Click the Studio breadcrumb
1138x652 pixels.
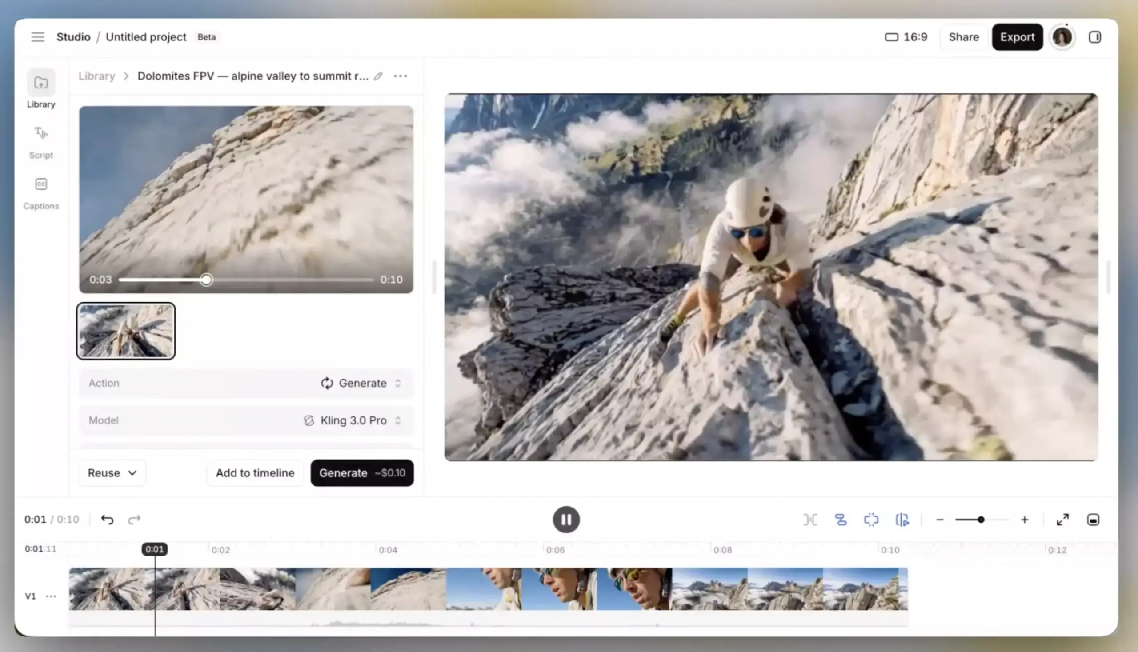[73, 37]
